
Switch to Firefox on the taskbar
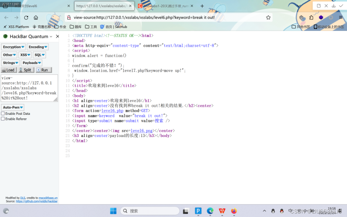234,211
